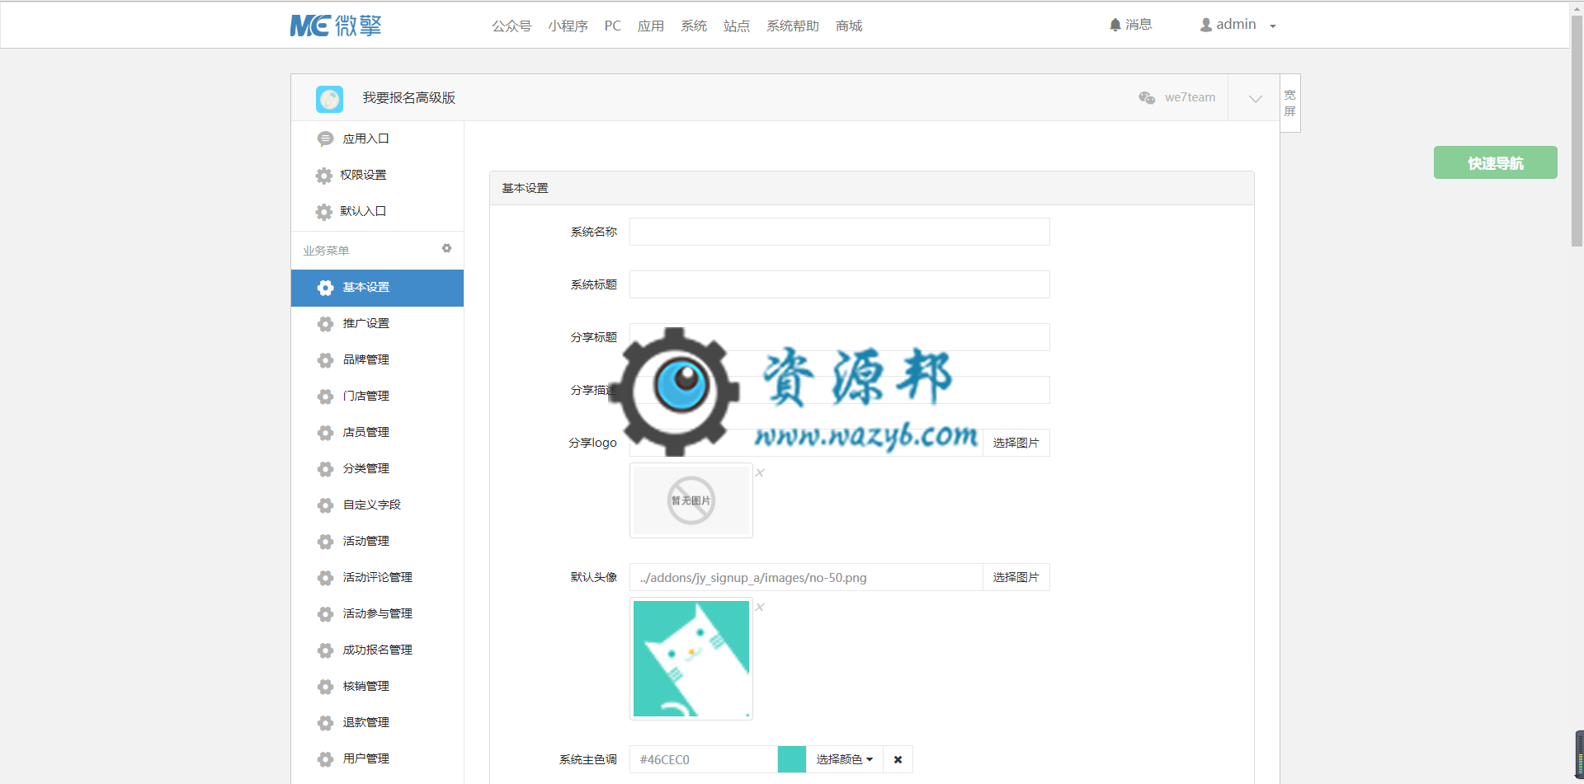The width and height of the screenshot is (1584, 784).
Task: Click the we7team account link
Action: pos(1190,97)
